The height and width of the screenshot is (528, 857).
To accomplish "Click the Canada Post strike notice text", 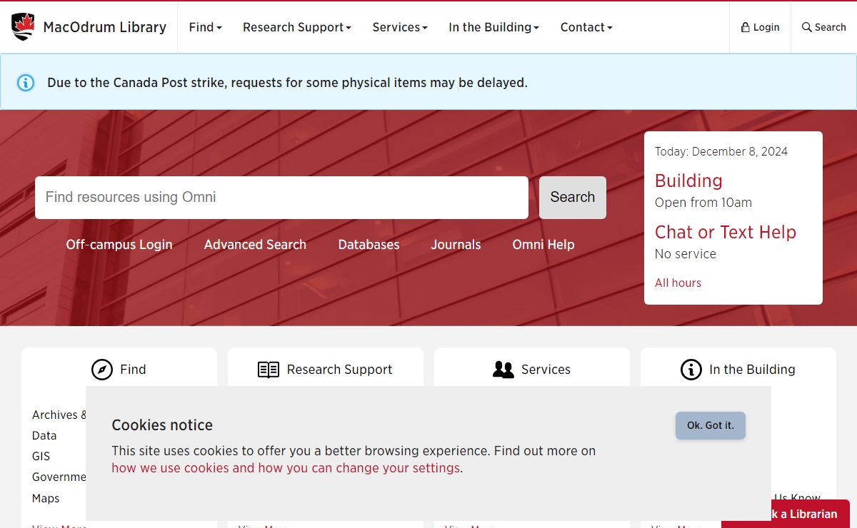I will click(x=287, y=83).
